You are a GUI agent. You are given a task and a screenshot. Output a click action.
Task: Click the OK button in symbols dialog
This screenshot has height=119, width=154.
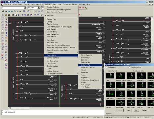[136, 110]
